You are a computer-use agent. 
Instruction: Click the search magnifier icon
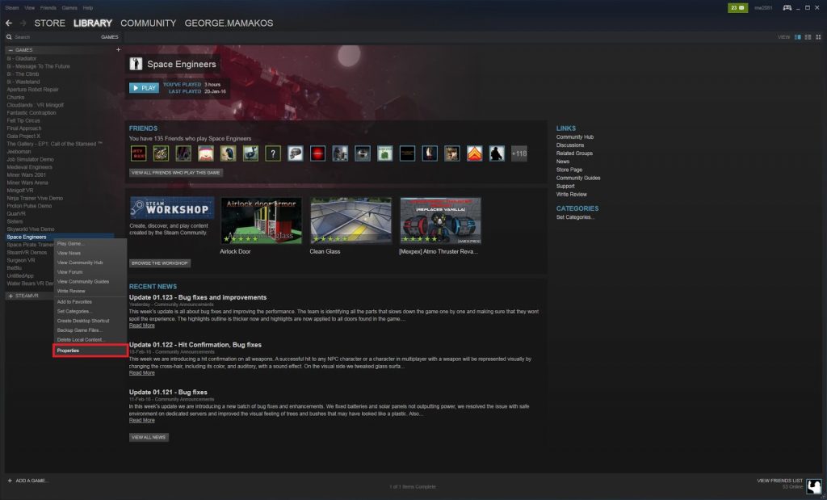[9, 37]
